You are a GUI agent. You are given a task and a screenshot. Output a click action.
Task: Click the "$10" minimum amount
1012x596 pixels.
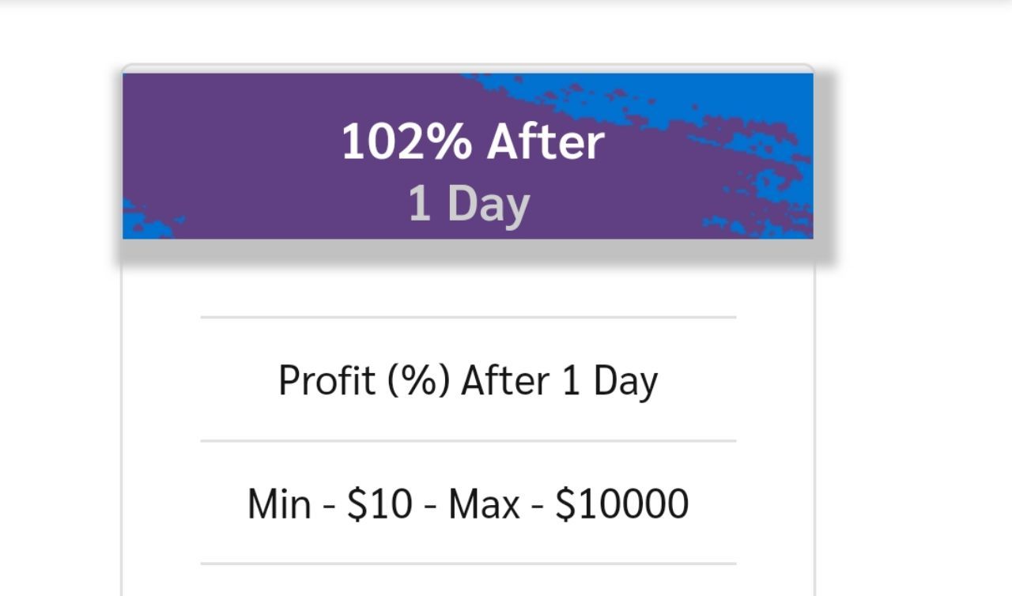point(379,504)
